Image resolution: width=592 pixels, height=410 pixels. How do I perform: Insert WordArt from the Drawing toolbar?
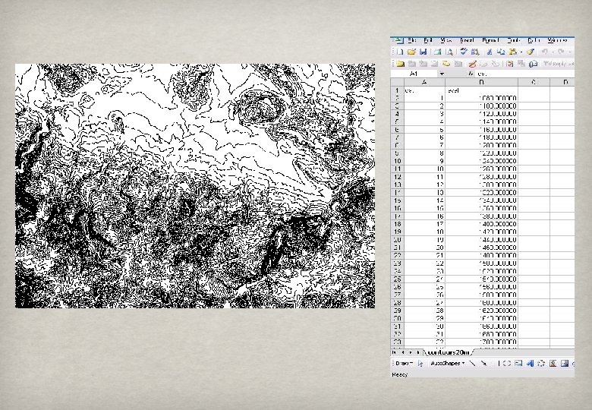(x=530, y=364)
